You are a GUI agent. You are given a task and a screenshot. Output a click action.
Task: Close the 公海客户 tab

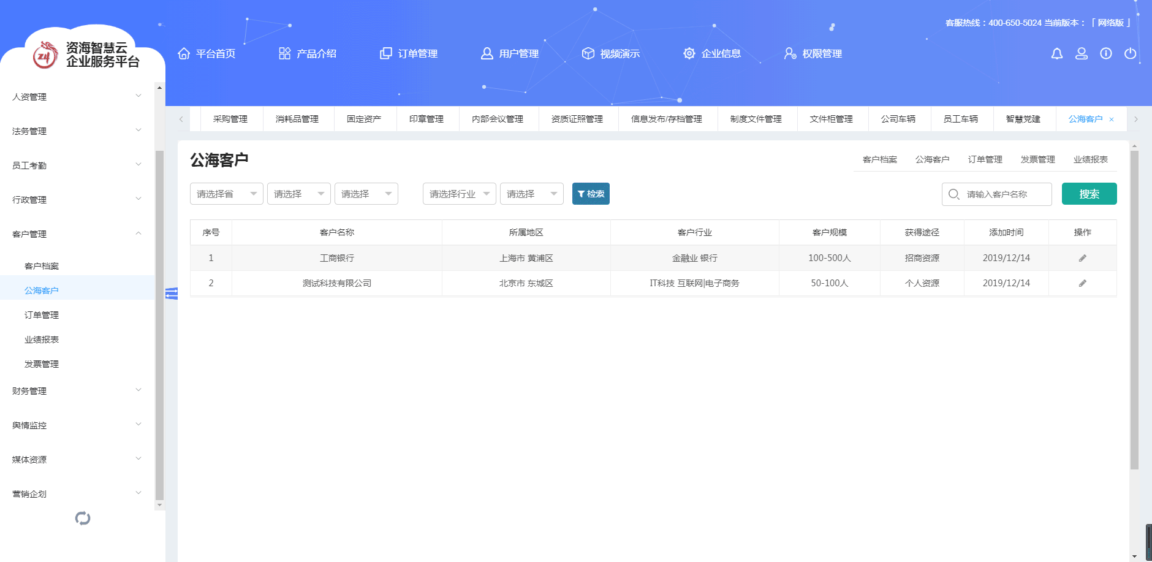(1112, 120)
